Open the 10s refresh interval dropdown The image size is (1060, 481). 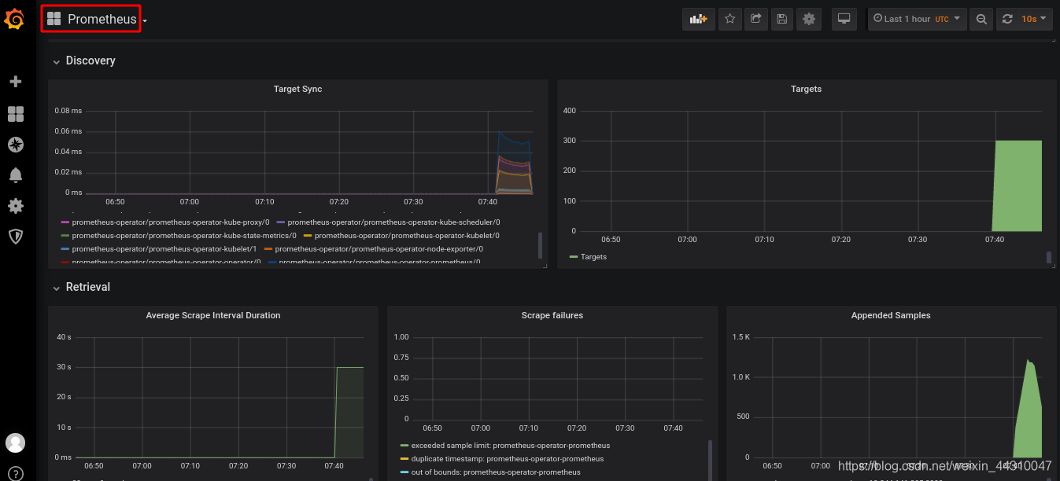click(1034, 19)
